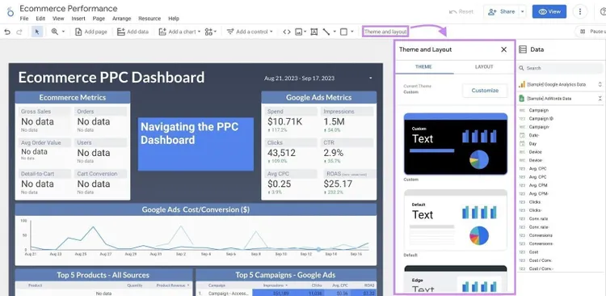Open the View menu in the menu bar

(x=58, y=19)
